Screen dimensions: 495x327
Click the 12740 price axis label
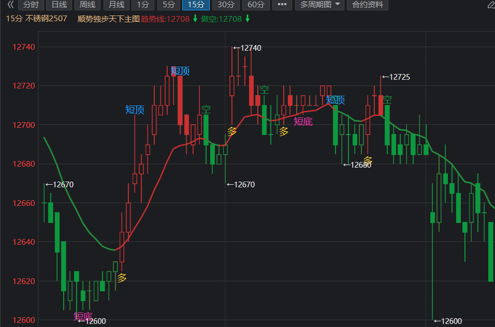pyautogui.click(x=24, y=47)
